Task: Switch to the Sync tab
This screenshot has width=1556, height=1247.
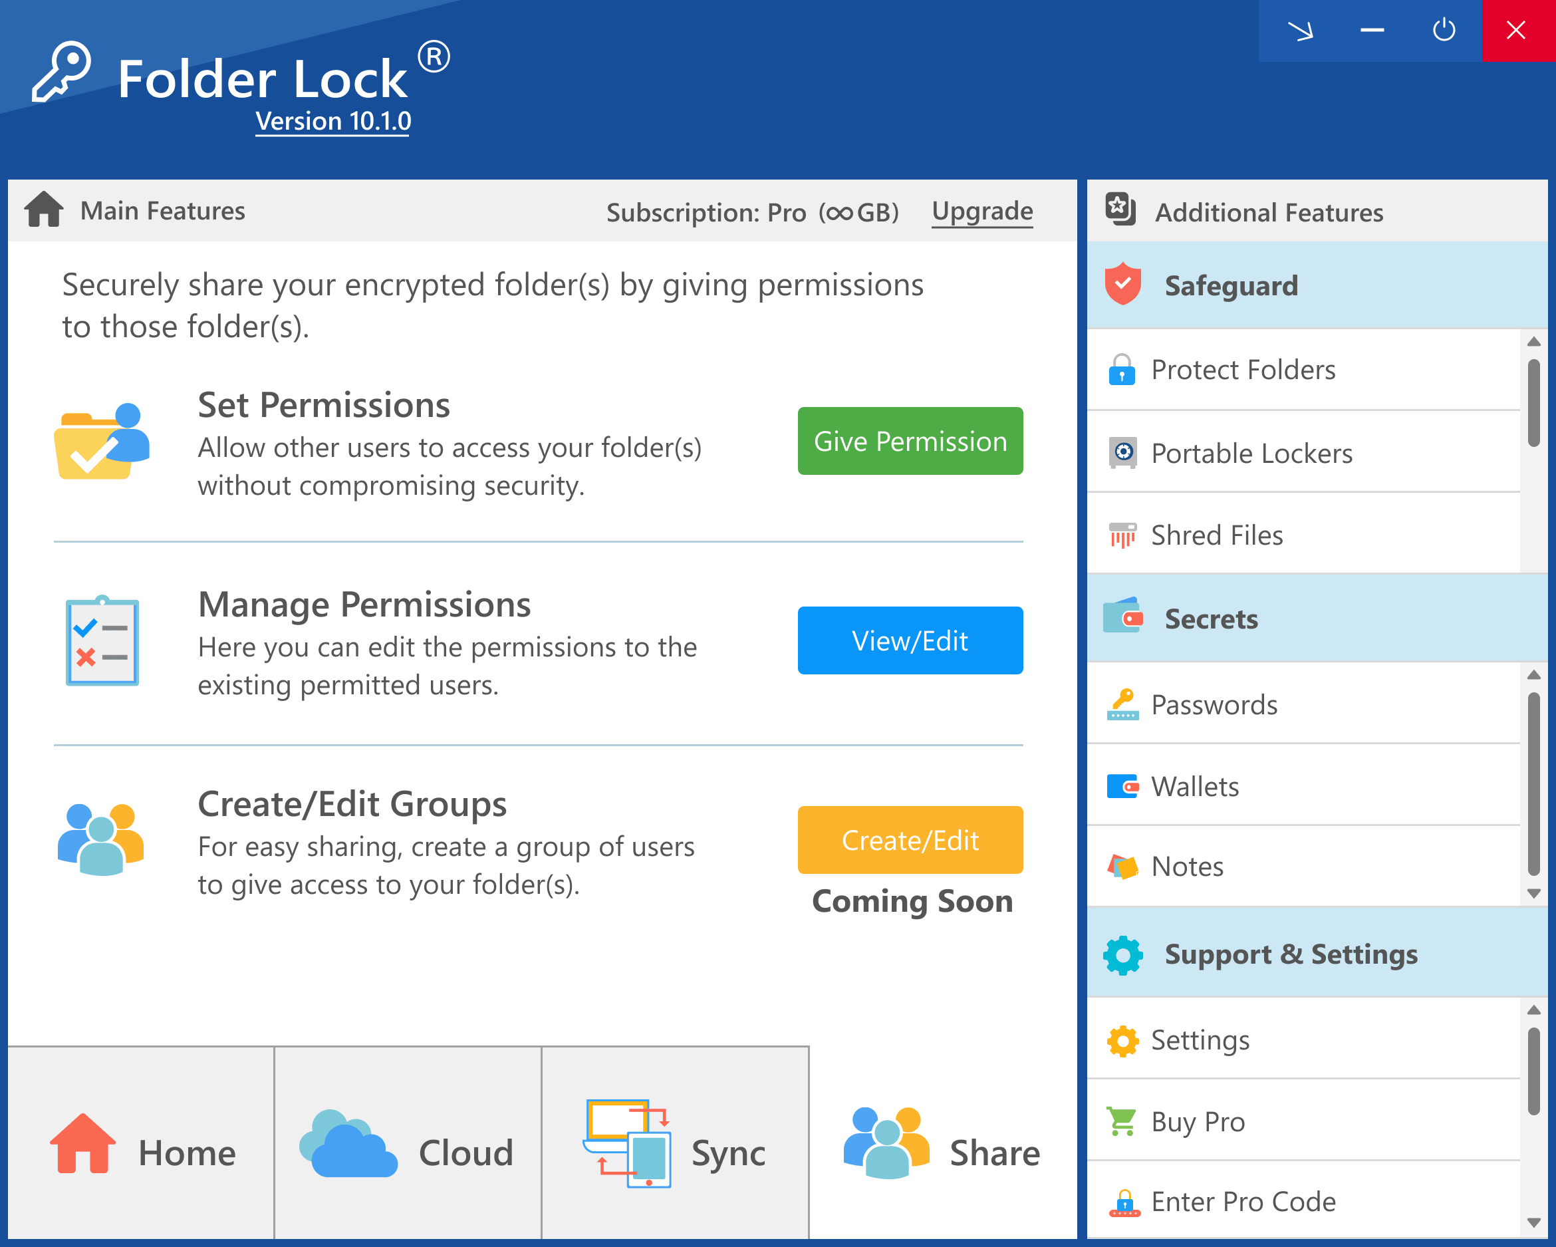Action: pos(675,1143)
